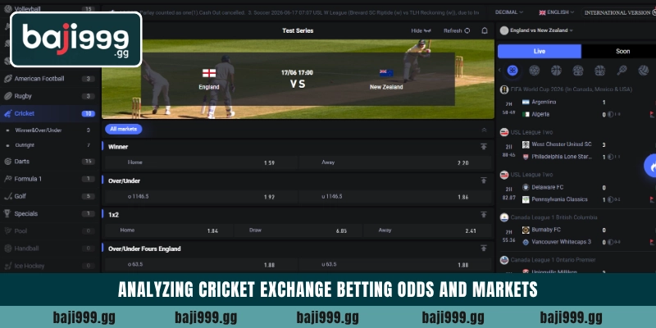Click the refresh circular arrow icon
Screen dimensions: 656x328
(467, 30)
